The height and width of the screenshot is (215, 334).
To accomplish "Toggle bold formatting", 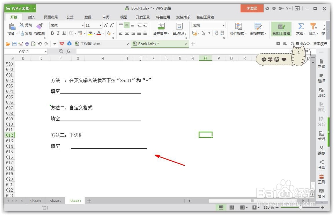I will pyautogui.click(x=52, y=33).
